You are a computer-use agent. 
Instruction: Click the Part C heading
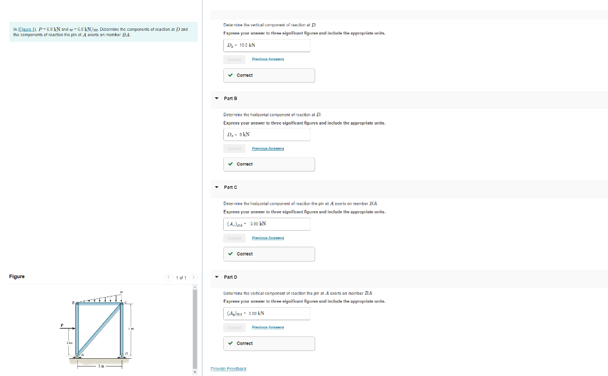tap(230, 187)
